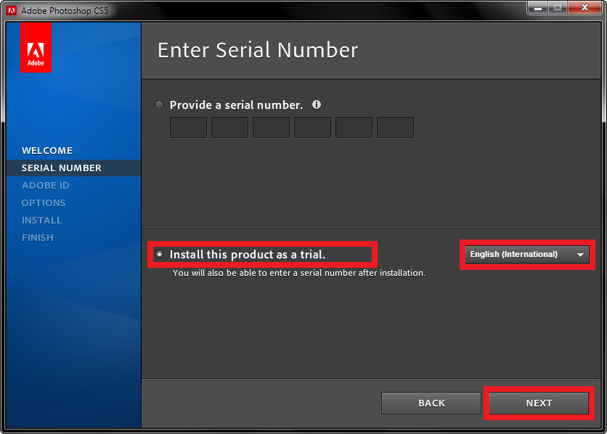Click the first serial number field

(x=188, y=128)
